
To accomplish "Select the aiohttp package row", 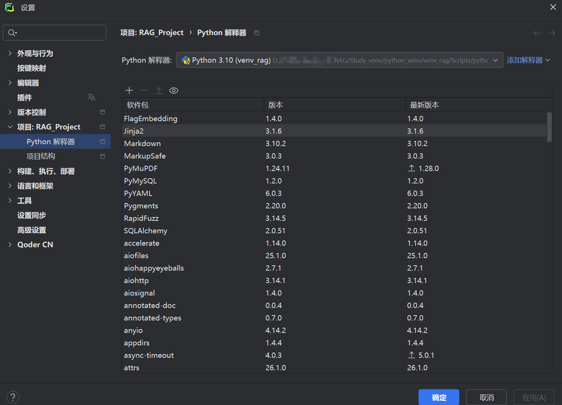I will click(x=334, y=280).
